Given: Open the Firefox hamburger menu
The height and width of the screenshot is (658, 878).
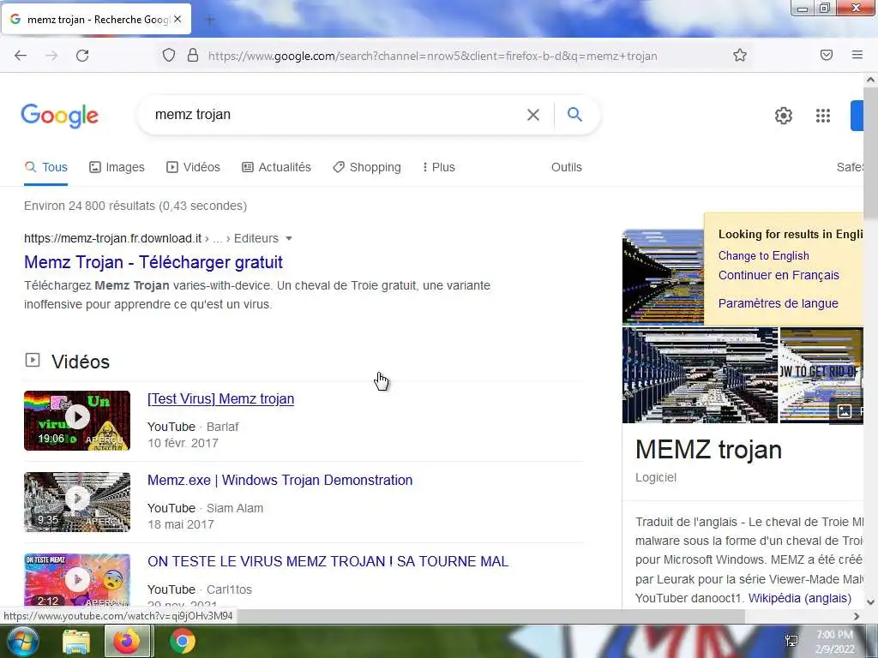Looking at the screenshot, I should [857, 55].
